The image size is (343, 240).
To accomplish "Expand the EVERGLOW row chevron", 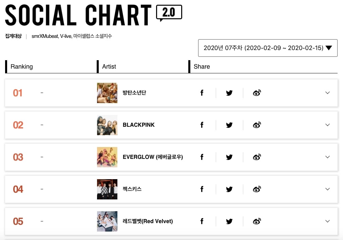I will pyautogui.click(x=327, y=157).
